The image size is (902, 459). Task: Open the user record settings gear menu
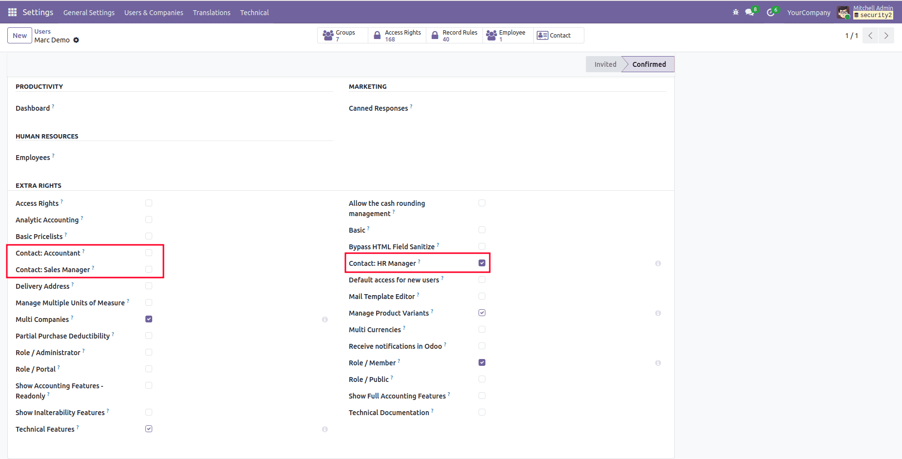point(77,40)
